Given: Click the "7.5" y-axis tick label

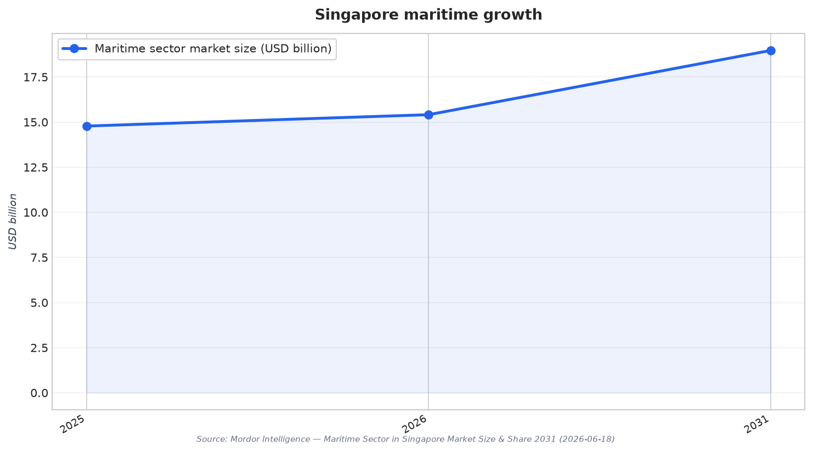Looking at the screenshot, I should [x=38, y=258].
